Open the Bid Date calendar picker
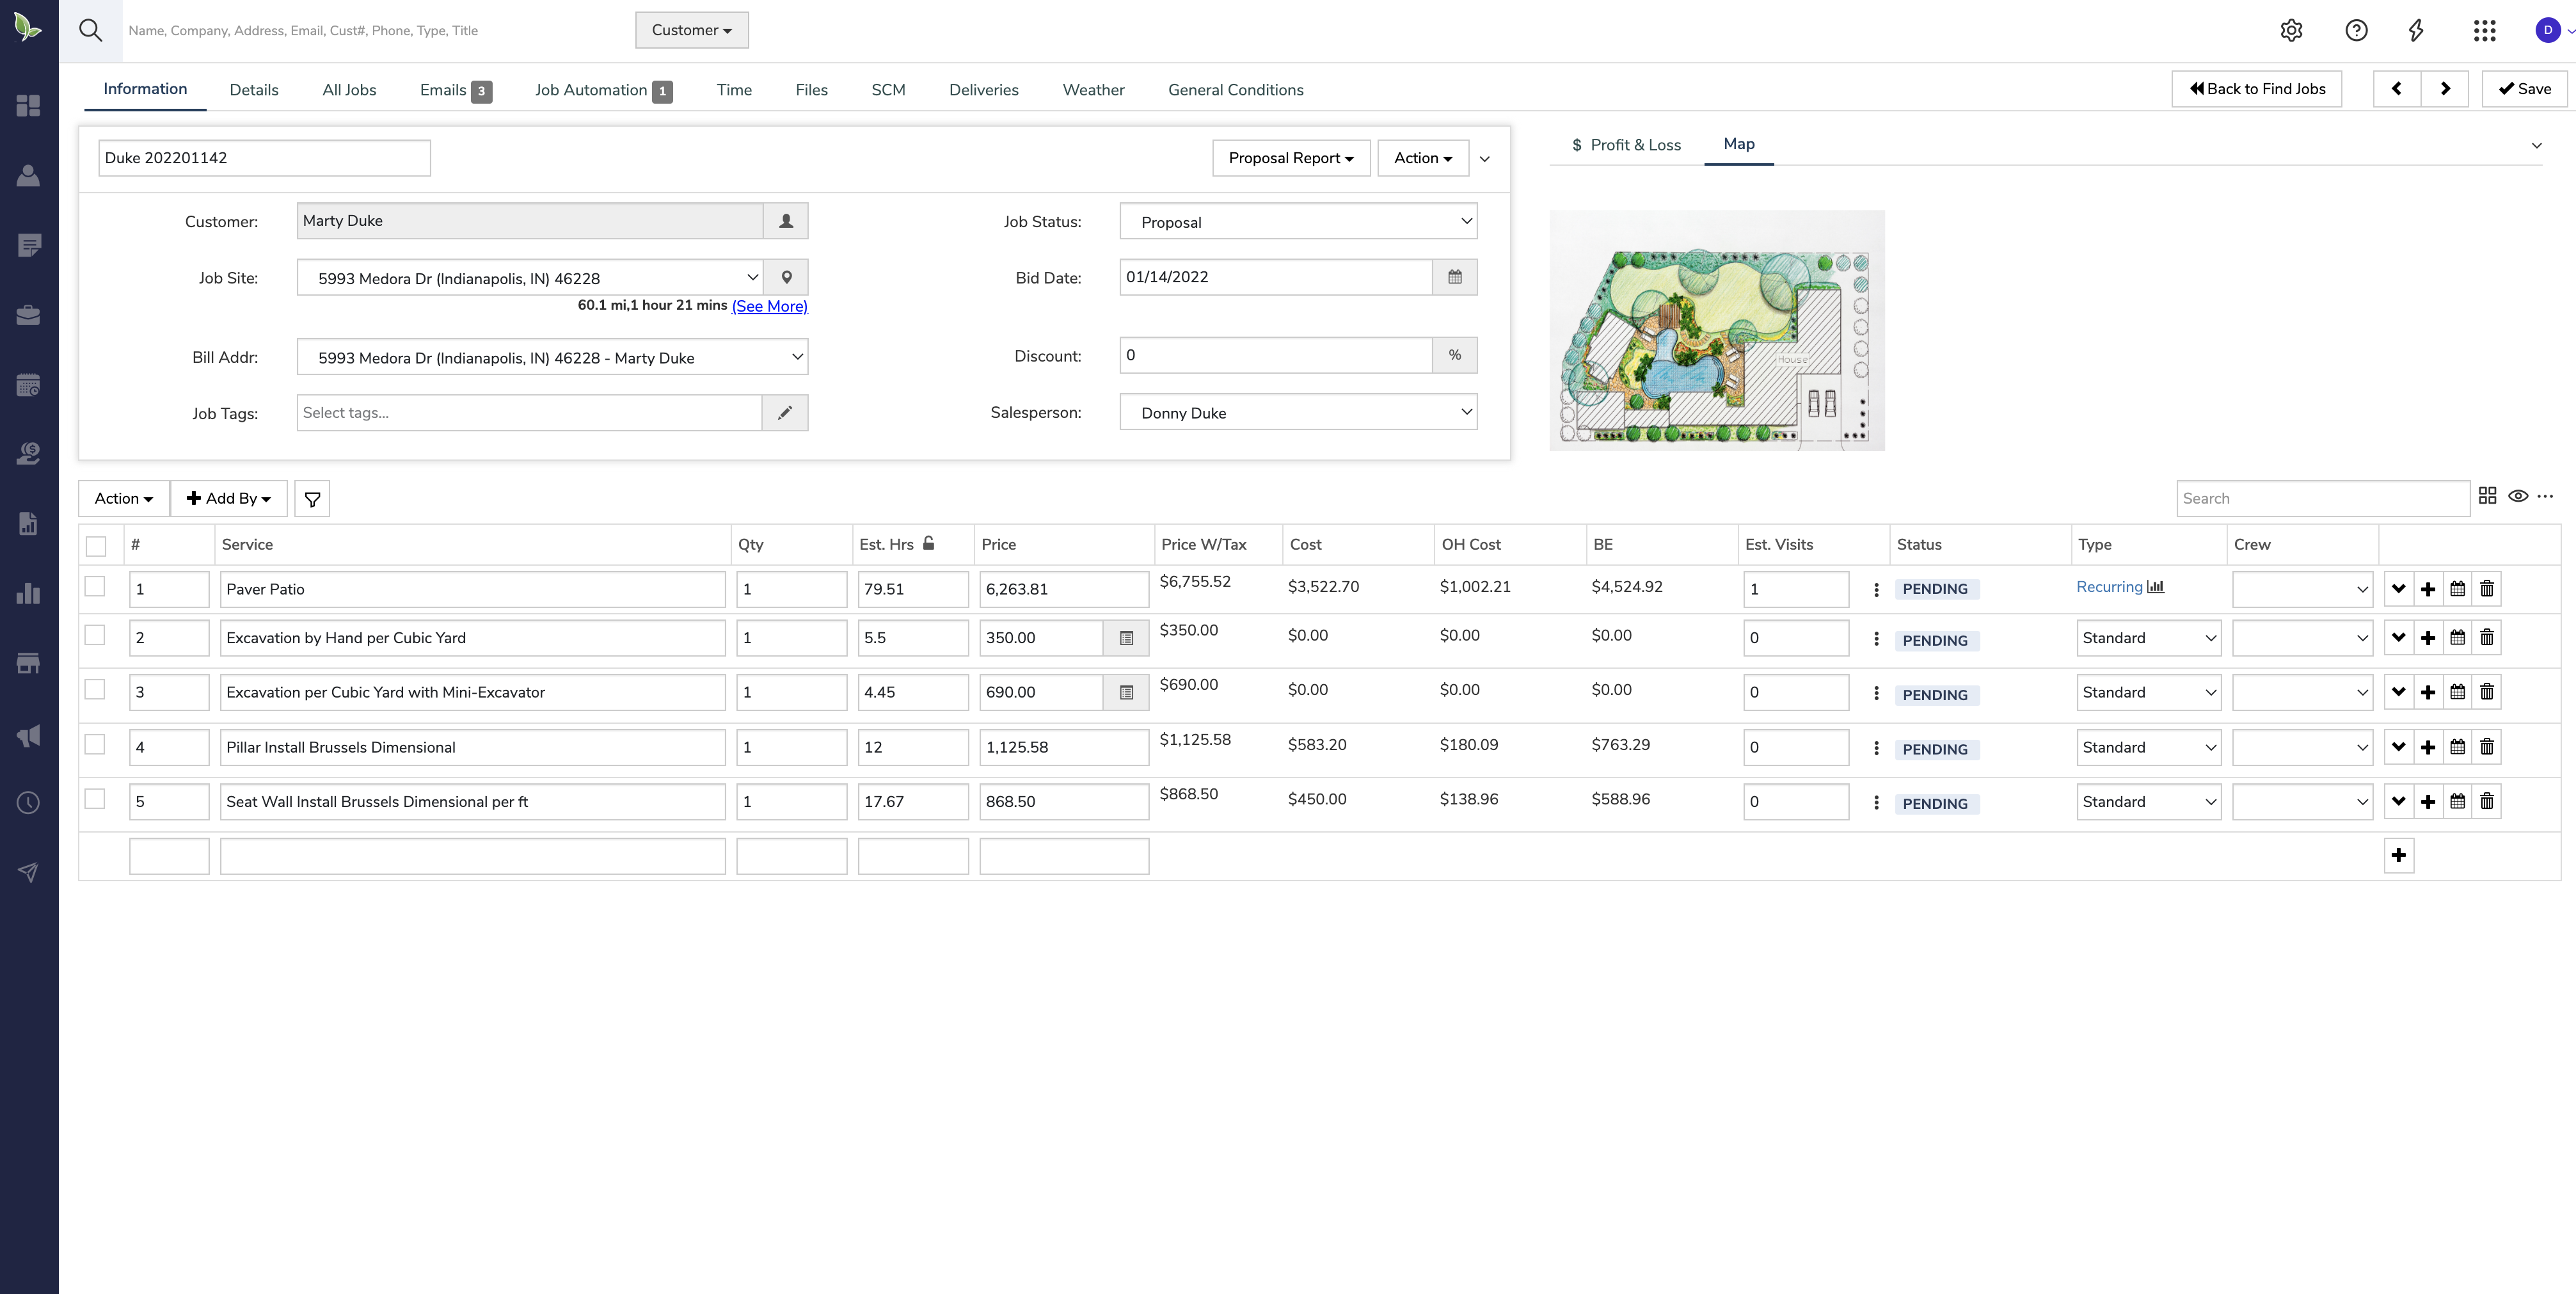The width and height of the screenshot is (2576, 1294). (x=1455, y=277)
